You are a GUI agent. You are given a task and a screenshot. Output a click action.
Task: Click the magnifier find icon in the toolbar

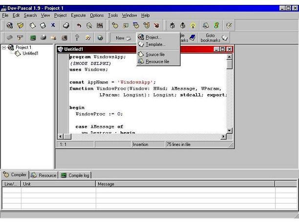pos(89,25)
